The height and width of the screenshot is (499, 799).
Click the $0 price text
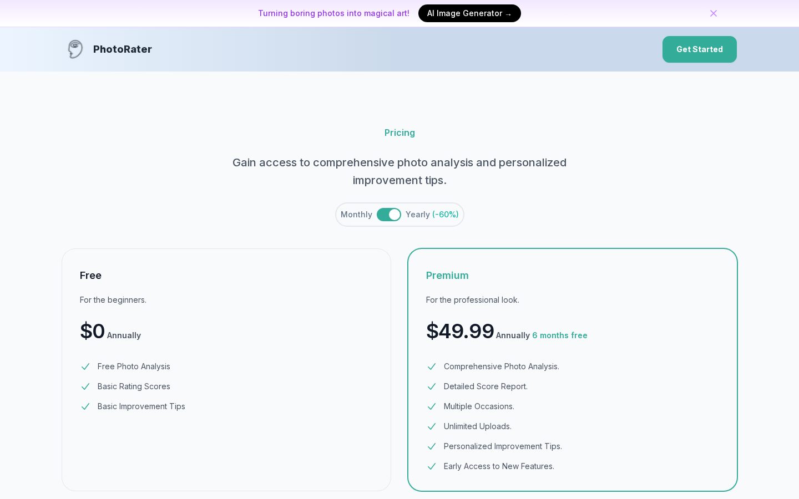pyautogui.click(x=92, y=331)
